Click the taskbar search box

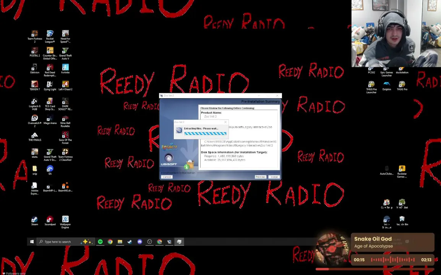pyautogui.click(x=65, y=241)
